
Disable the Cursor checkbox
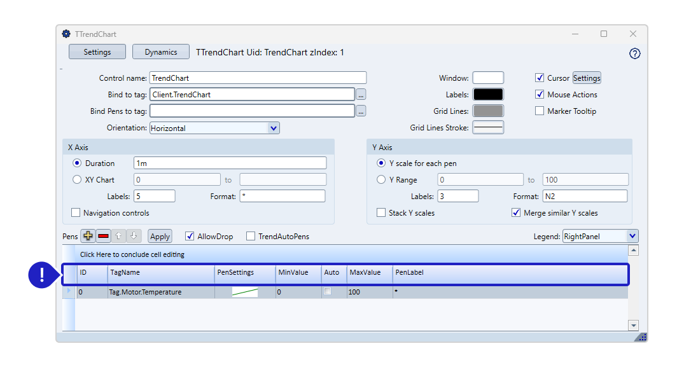pyautogui.click(x=540, y=78)
